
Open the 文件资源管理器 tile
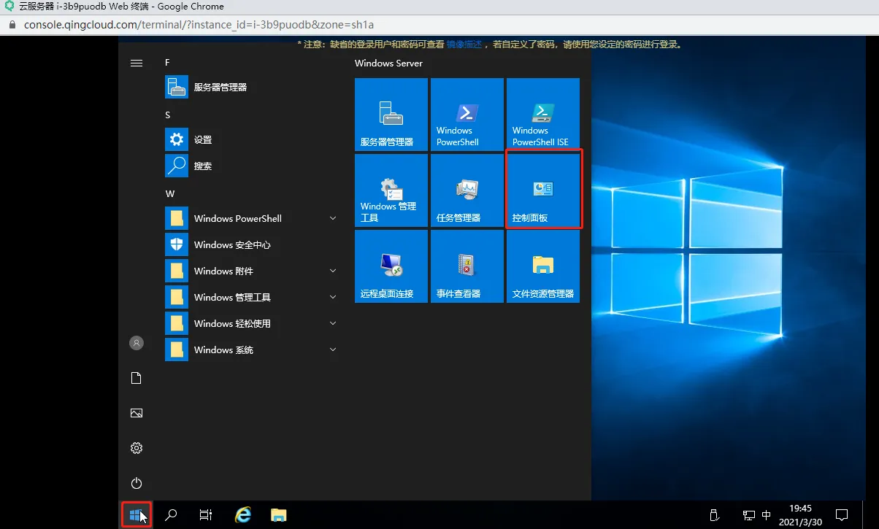tap(542, 266)
